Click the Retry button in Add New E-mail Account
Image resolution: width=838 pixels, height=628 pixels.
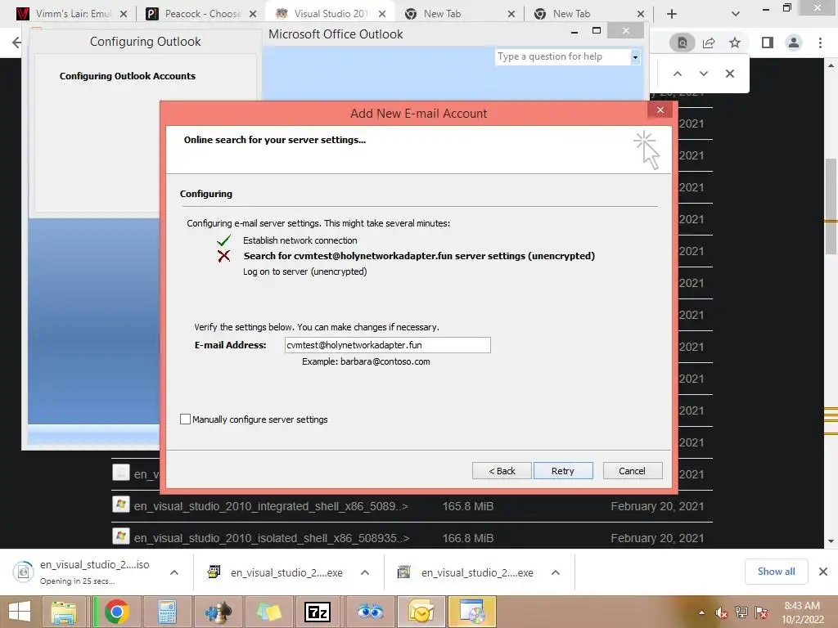tap(563, 470)
